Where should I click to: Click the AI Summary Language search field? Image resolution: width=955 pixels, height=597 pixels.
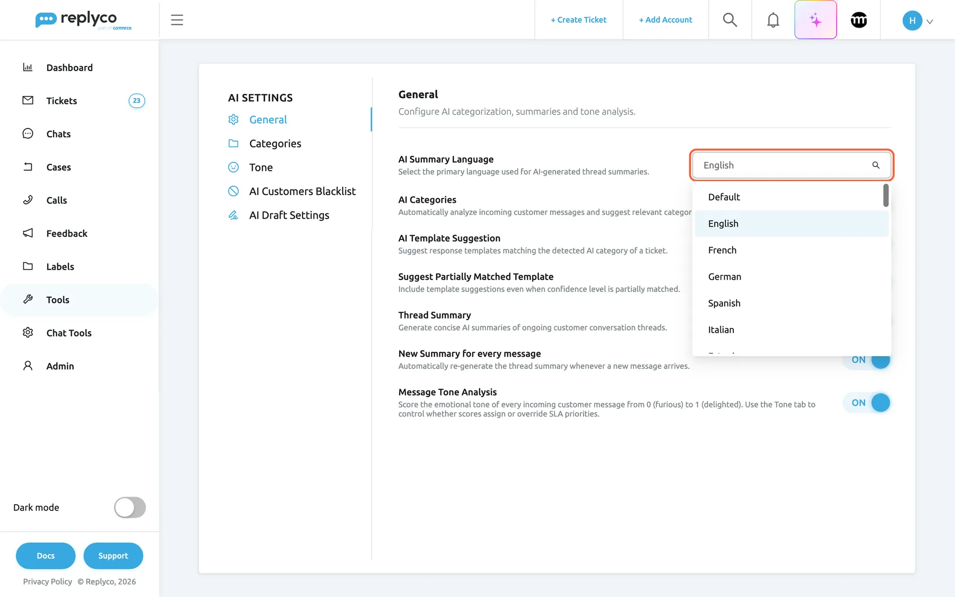point(792,165)
